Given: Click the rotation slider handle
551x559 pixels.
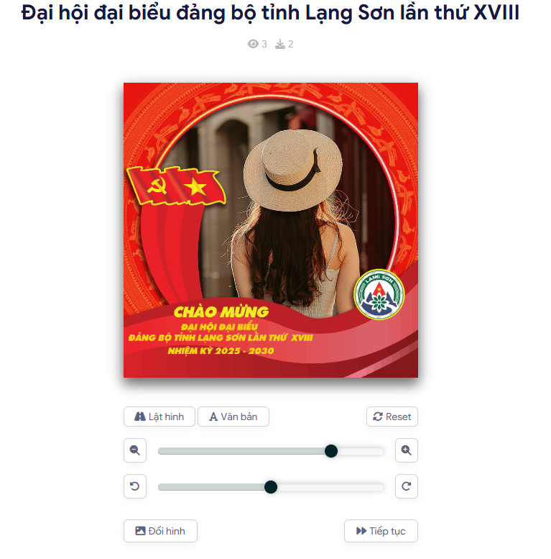Looking at the screenshot, I should (x=271, y=487).
